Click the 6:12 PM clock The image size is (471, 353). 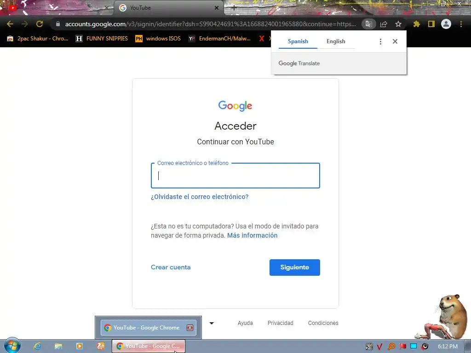(448, 347)
